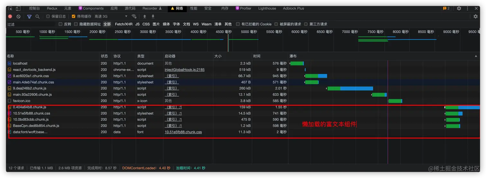Click the react_devtools_backend.js script icon
The image size is (486, 178).
click(10, 70)
